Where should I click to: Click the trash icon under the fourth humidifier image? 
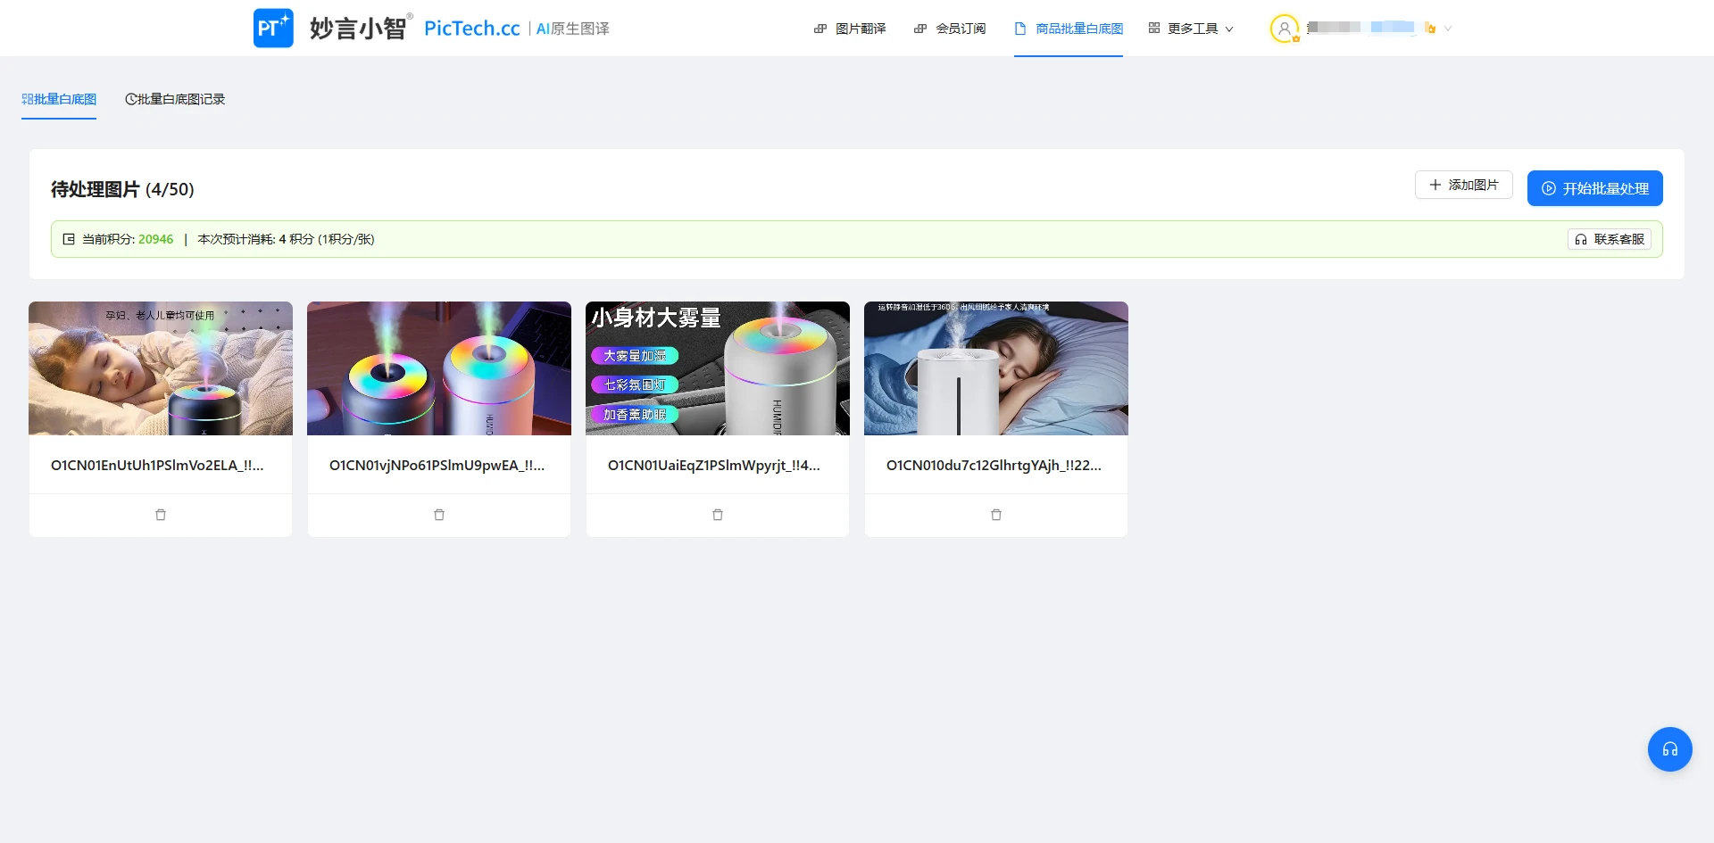pos(995,515)
